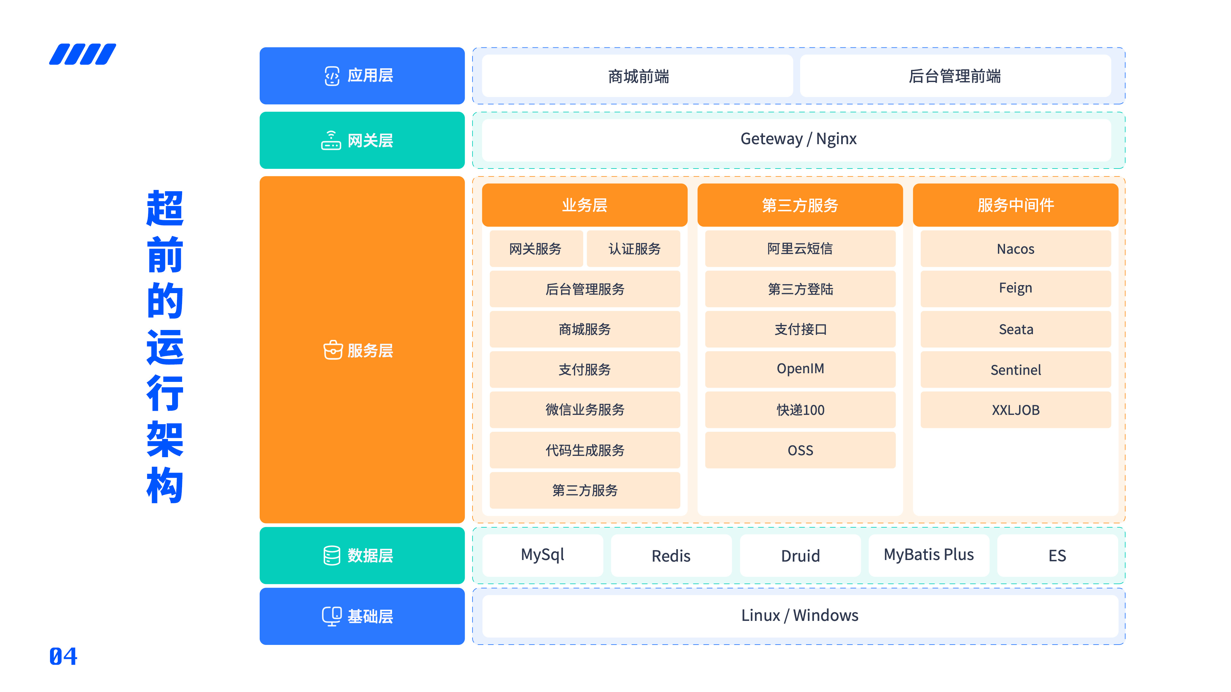Click the monitor icon beside 基础层

click(x=332, y=616)
